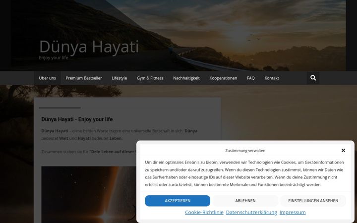Open the Impressum link
This screenshot has height=223, width=357.
click(x=293, y=212)
